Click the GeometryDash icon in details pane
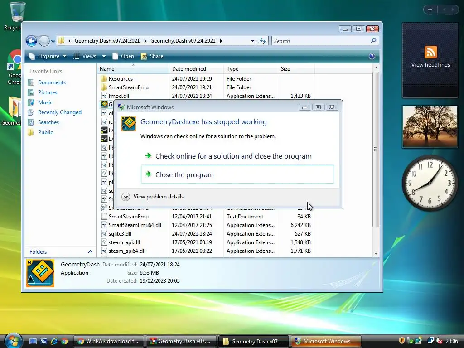 point(40,273)
